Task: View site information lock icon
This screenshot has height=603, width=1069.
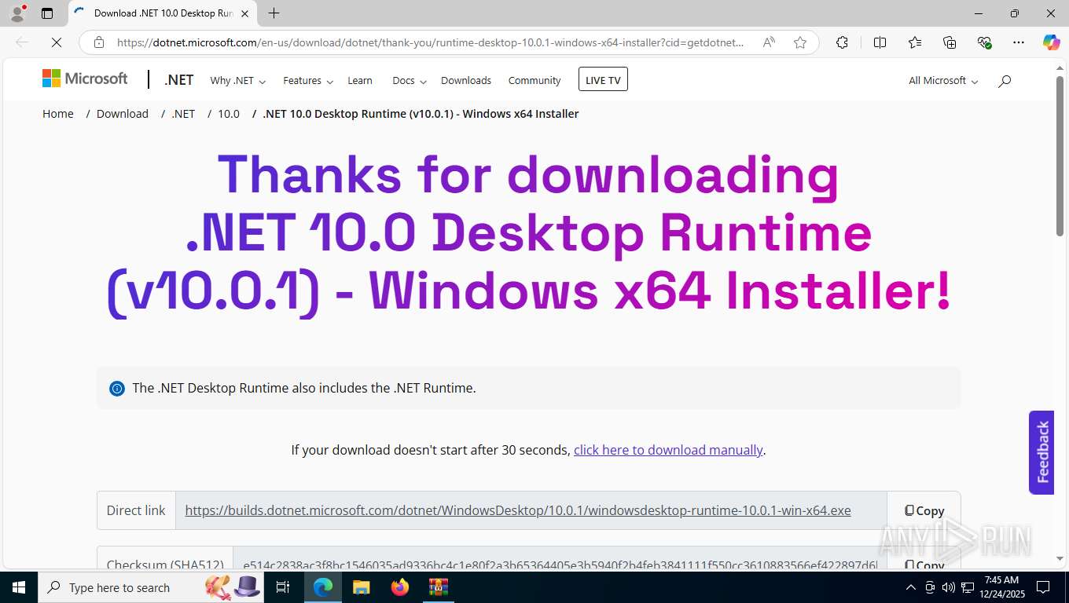Action: point(99,42)
